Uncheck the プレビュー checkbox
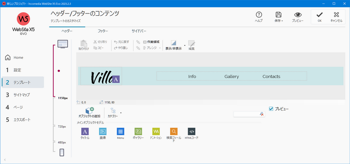This screenshot has height=164, width=350. point(271,109)
